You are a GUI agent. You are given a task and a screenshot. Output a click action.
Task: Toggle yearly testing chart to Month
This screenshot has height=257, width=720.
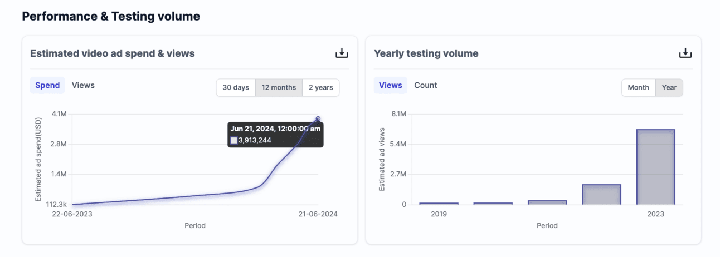point(638,88)
